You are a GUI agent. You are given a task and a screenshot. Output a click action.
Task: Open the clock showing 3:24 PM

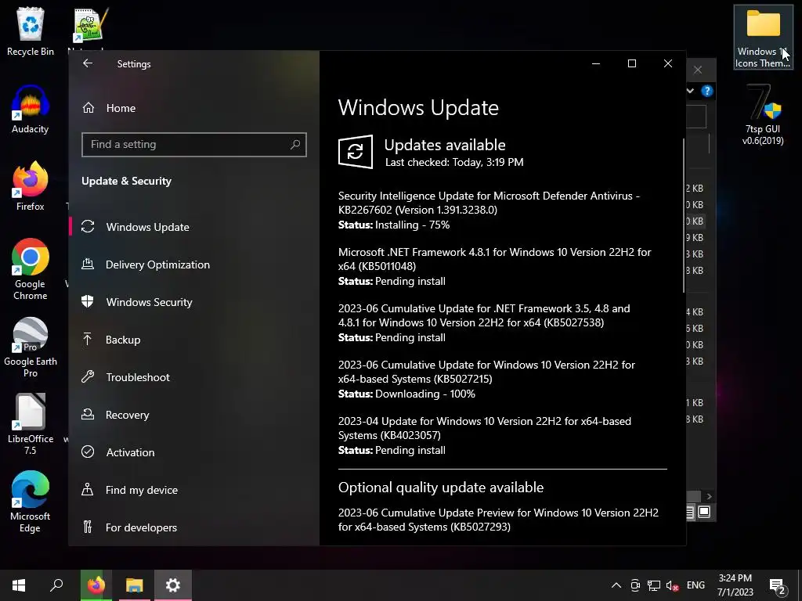(x=735, y=585)
